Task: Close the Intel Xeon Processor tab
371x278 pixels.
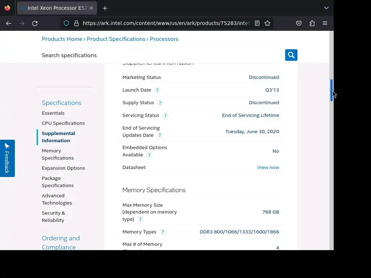Action: pyautogui.click(x=91, y=8)
